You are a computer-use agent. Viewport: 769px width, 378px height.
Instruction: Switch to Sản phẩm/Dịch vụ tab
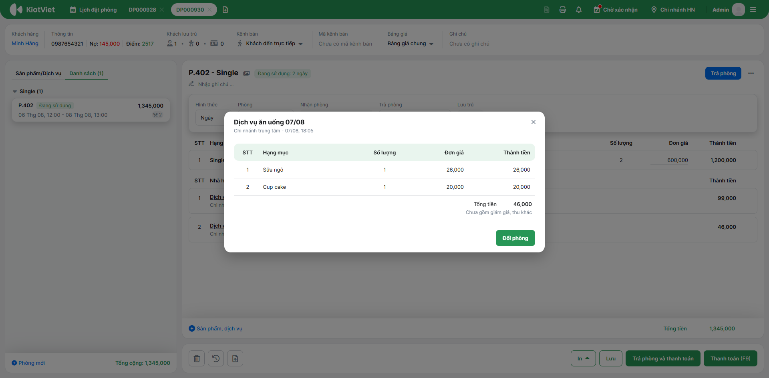38,73
